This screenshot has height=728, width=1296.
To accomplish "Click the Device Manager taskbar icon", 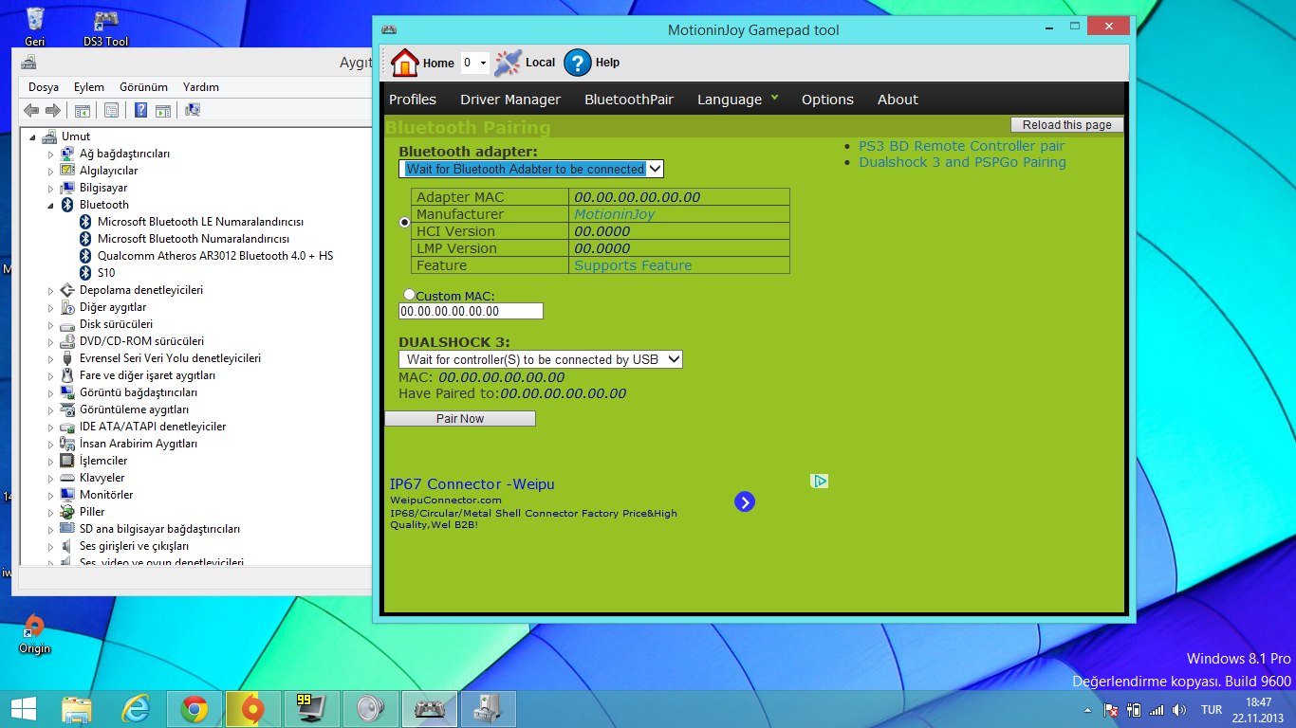I will [x=488, y=709].
